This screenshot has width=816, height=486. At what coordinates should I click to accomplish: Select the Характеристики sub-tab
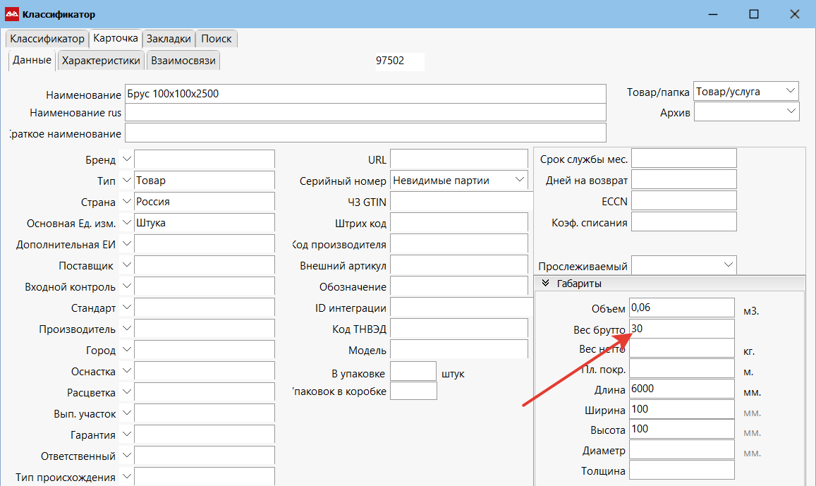[101, 61]
